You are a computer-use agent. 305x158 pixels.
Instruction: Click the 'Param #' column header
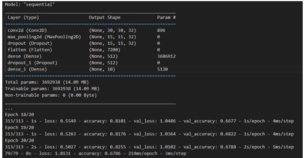165,17
